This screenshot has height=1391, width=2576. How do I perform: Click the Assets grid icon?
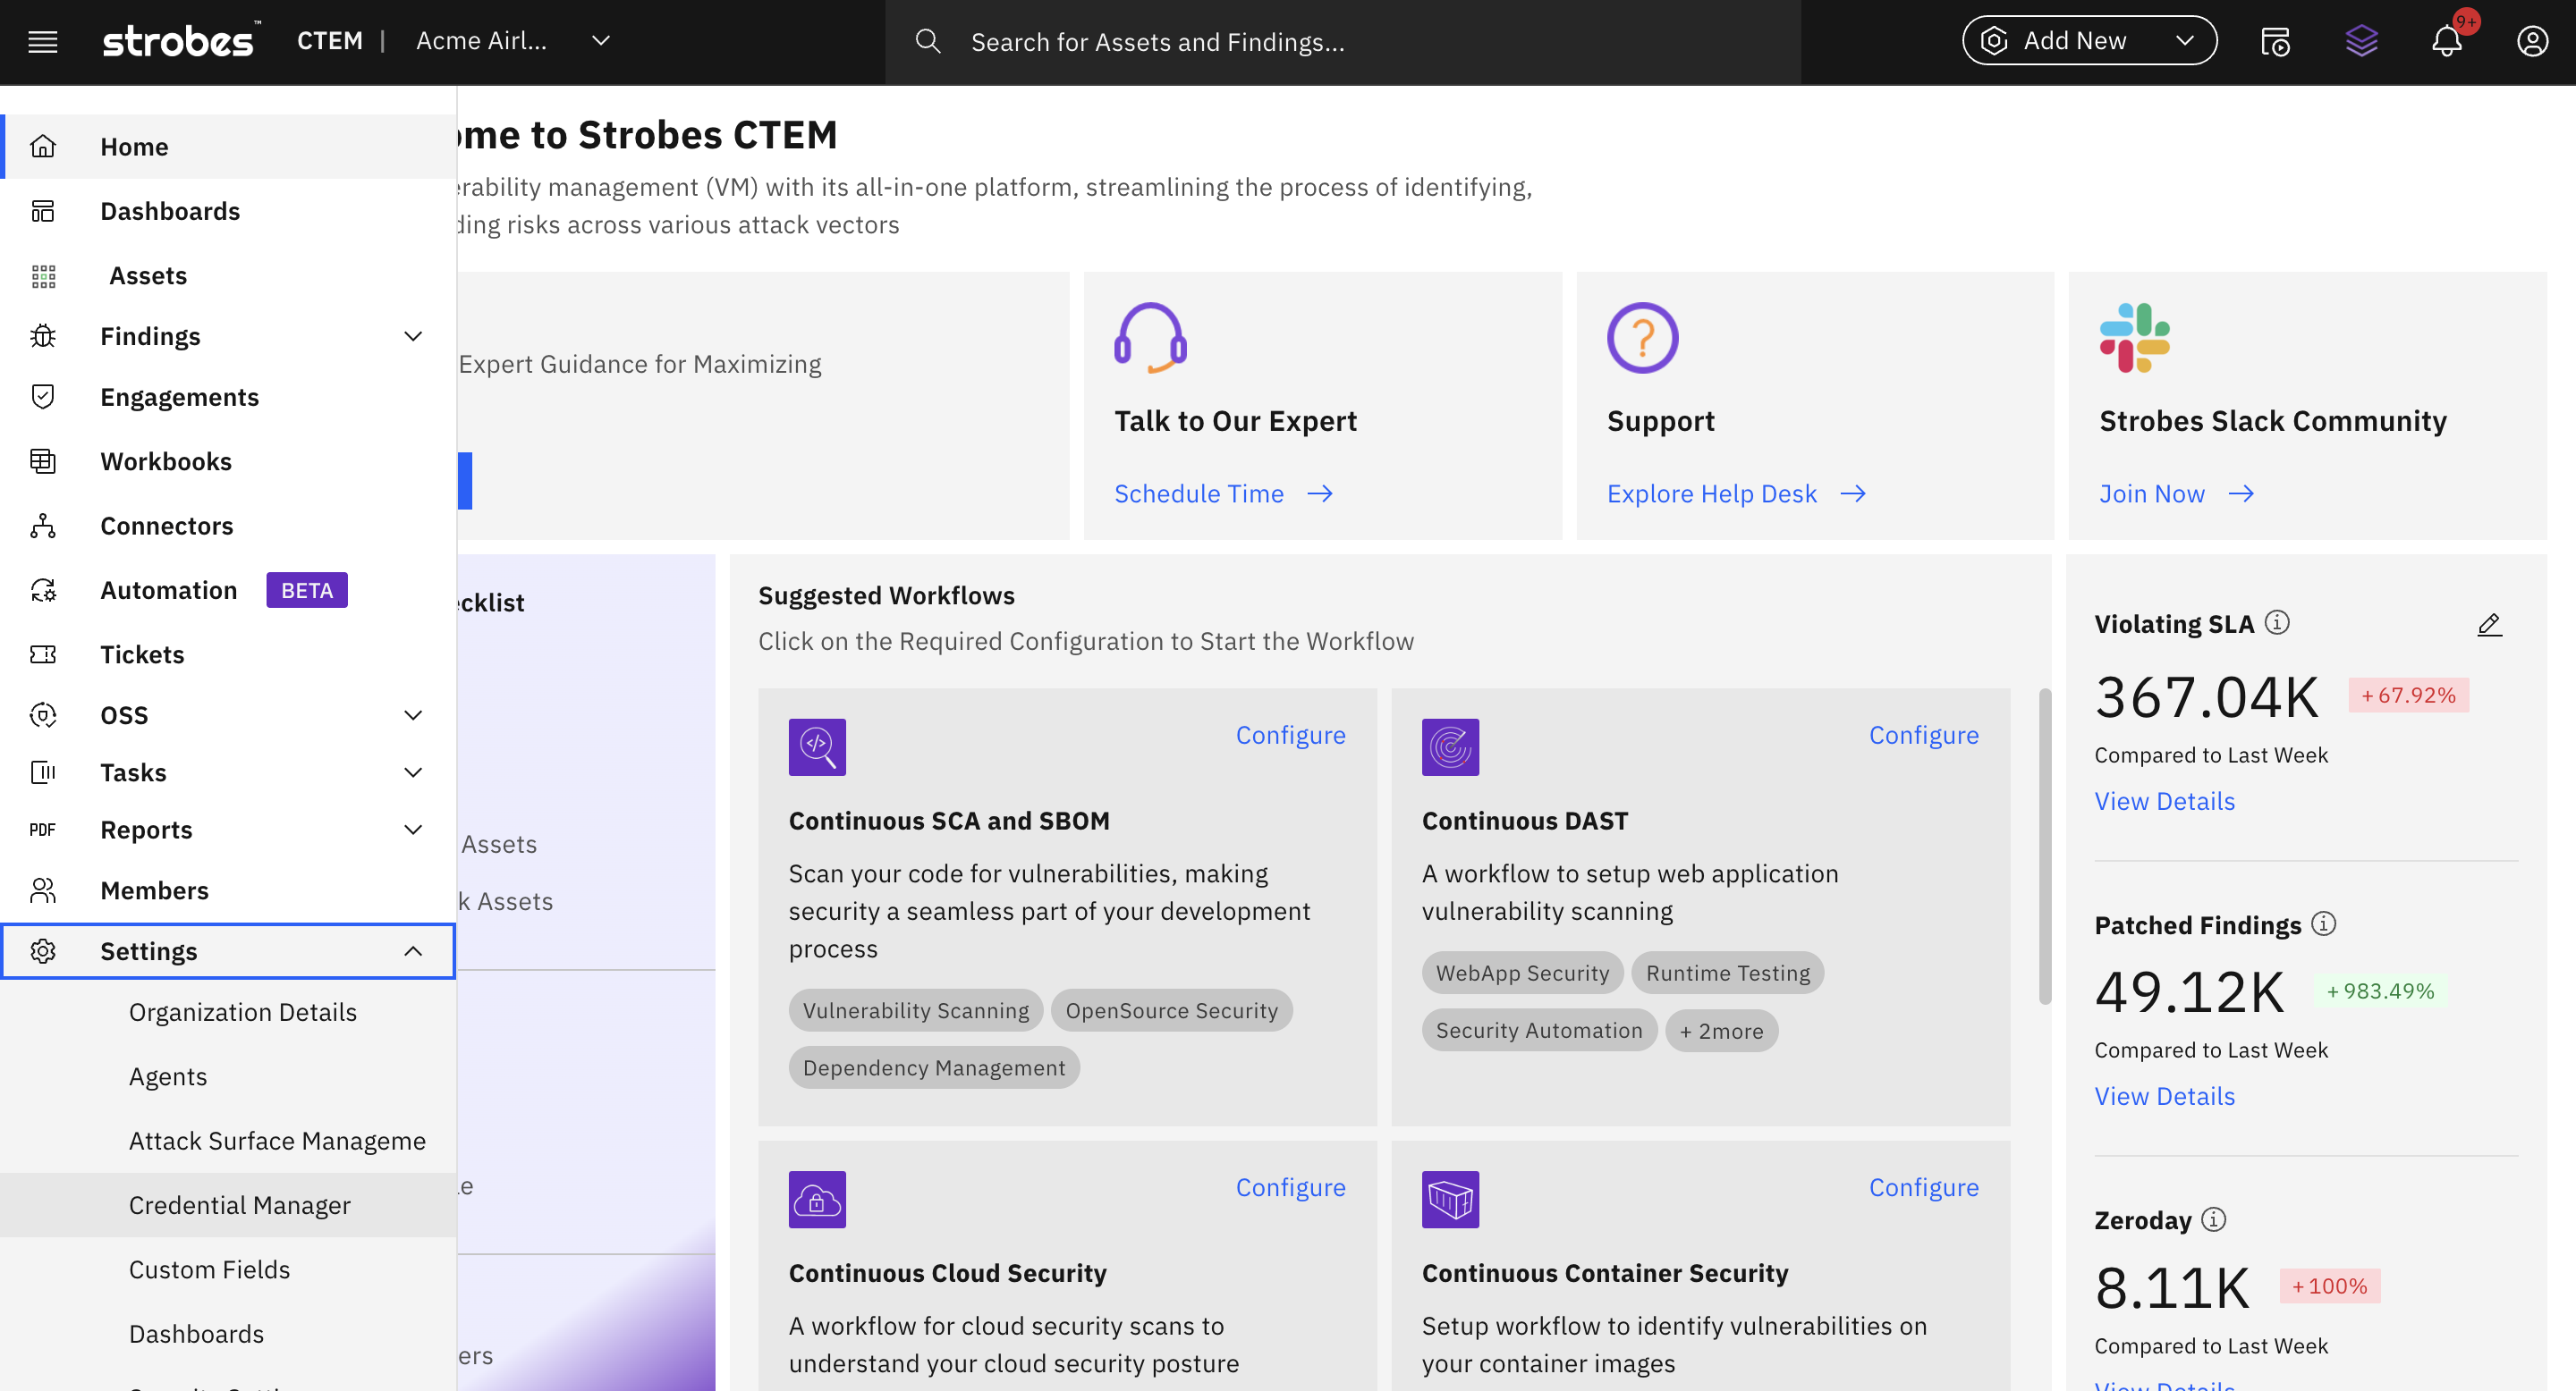43,276
